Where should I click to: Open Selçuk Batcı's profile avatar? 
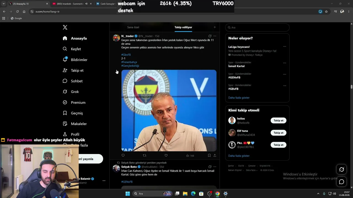tap(116, 168)
